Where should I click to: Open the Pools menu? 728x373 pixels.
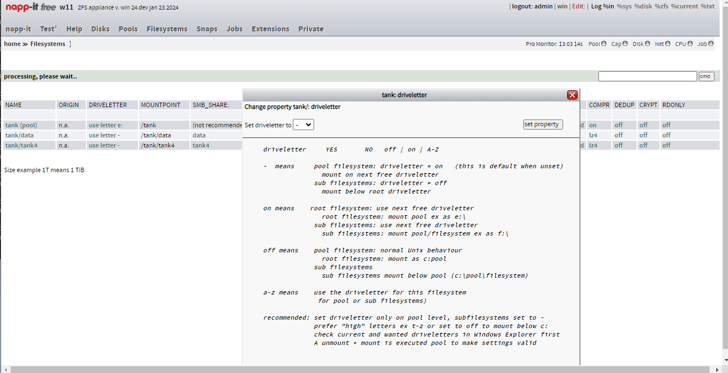[128, 29]
